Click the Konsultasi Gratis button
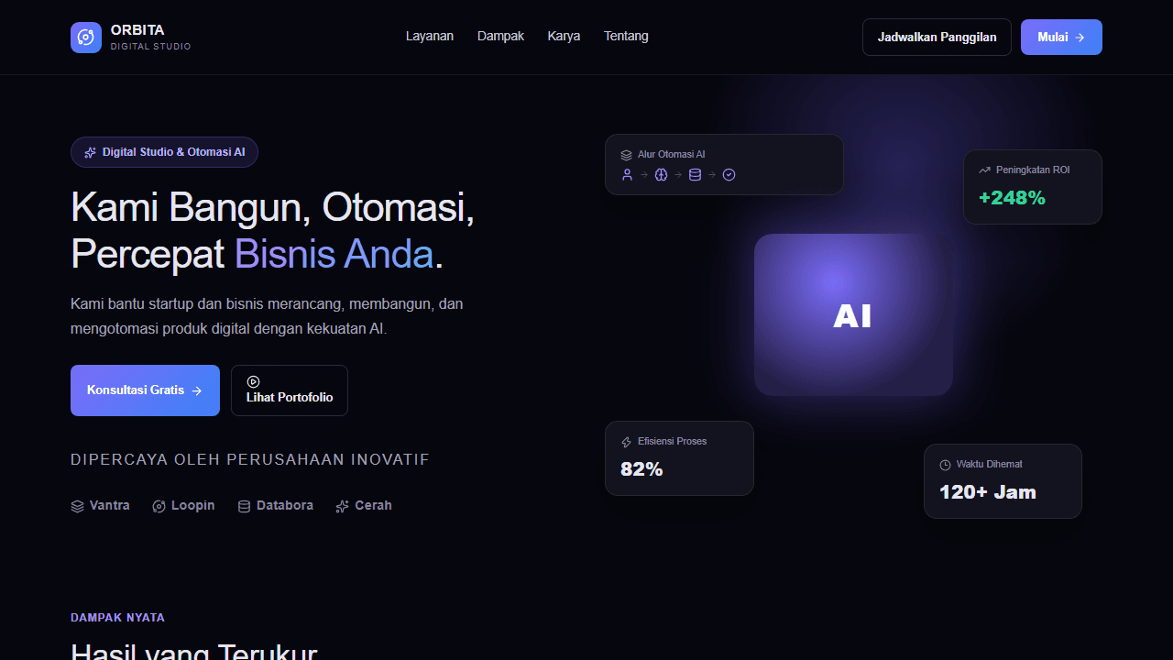 point(145,390)
